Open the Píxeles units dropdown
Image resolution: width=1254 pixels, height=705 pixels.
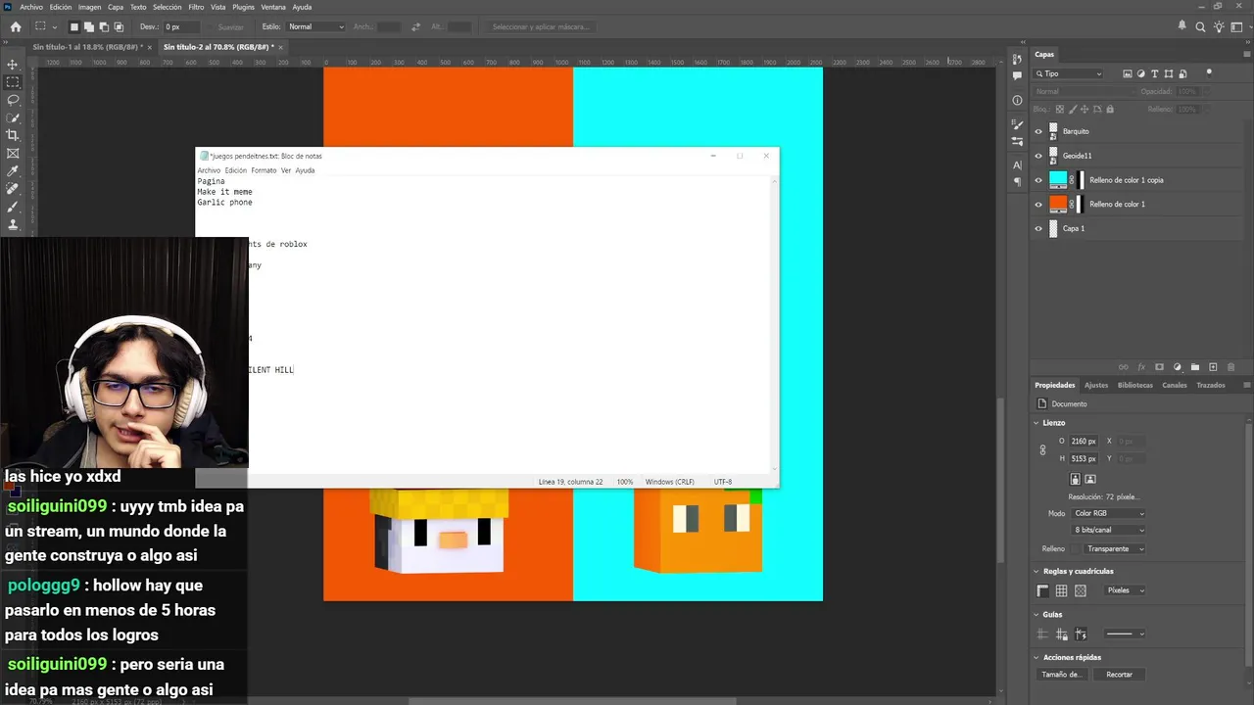tap(1125, 590)
